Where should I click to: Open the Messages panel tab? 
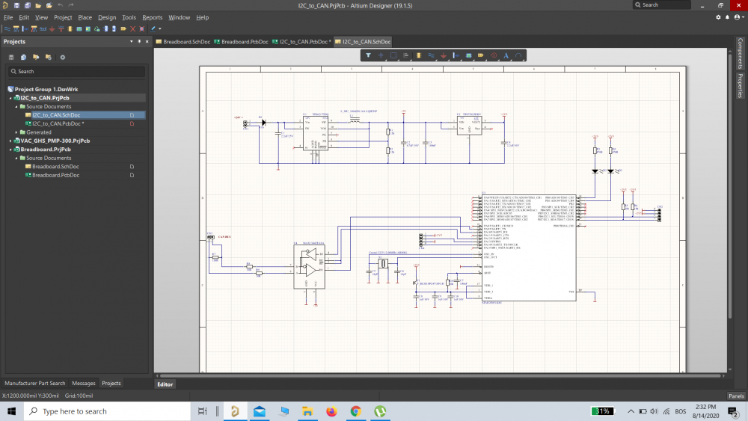tap(84, 384)
